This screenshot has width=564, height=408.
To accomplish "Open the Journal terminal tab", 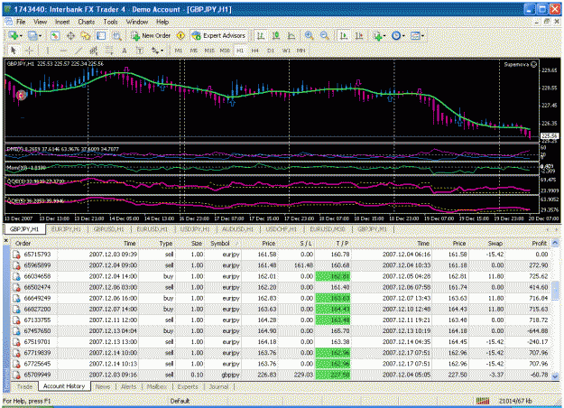I will click(x=218, y=386).
